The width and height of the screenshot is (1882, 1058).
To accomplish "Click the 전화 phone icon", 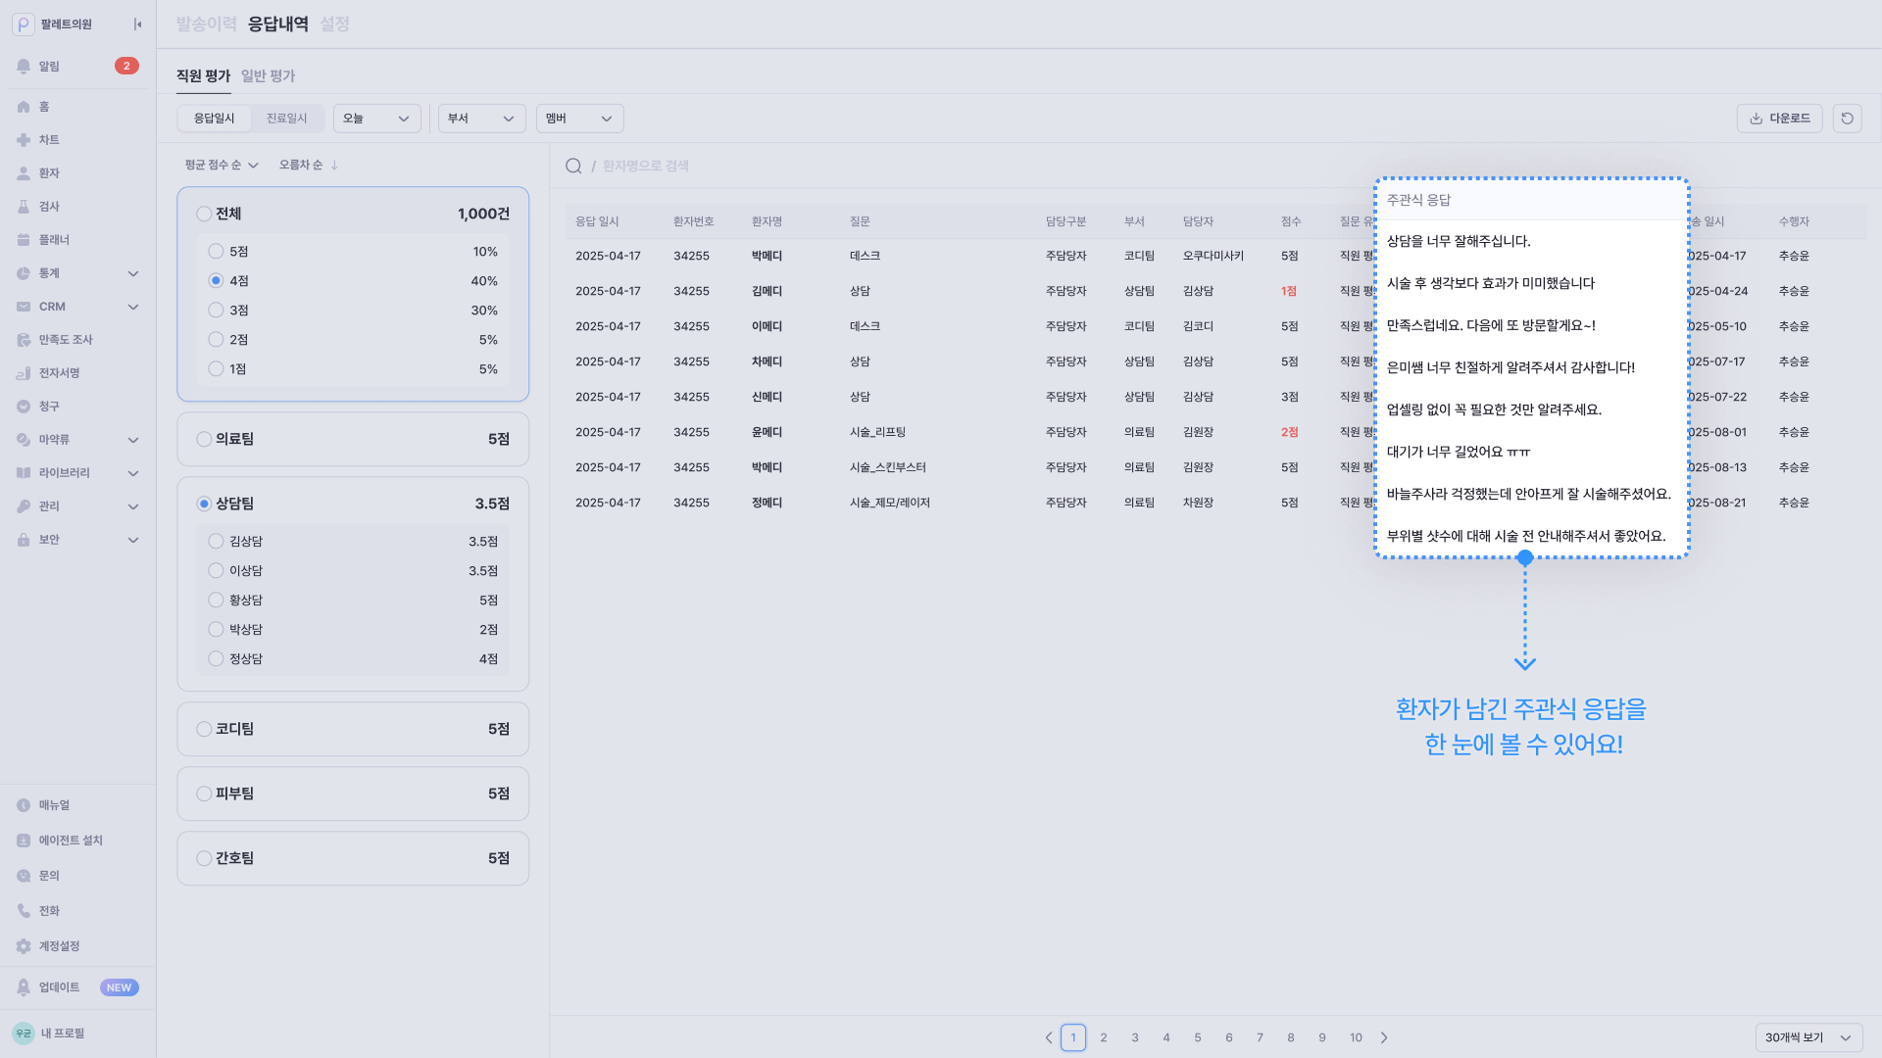I will pos(24,911).
